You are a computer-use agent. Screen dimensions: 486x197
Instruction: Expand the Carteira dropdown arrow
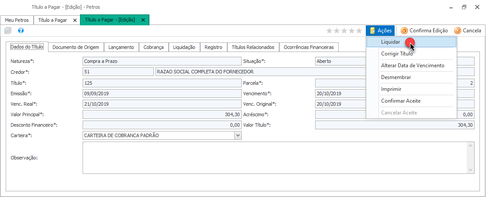[238, 135]
